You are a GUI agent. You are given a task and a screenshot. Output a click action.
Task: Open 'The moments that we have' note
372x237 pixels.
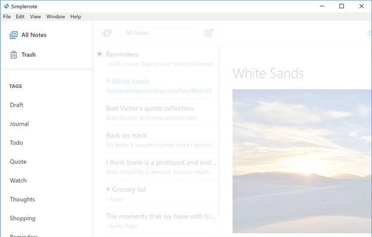tap(161, 221)
